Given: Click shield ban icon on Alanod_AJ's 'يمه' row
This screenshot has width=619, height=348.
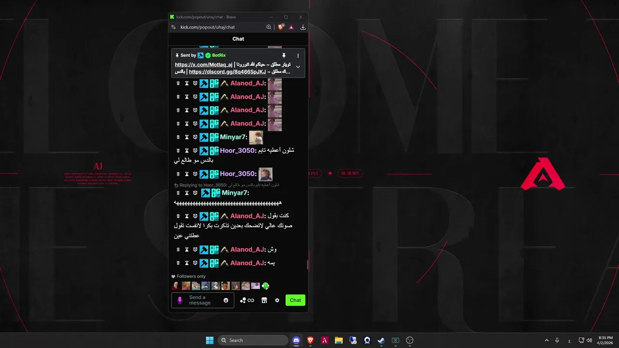Looking at the screenshot, I should pyautogui.click(x=195, y=263).
